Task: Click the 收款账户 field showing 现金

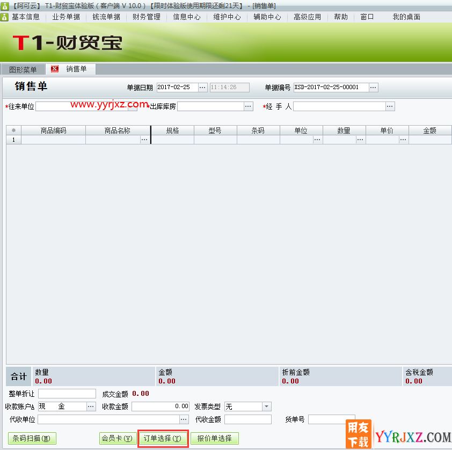Action: [63, 407]
